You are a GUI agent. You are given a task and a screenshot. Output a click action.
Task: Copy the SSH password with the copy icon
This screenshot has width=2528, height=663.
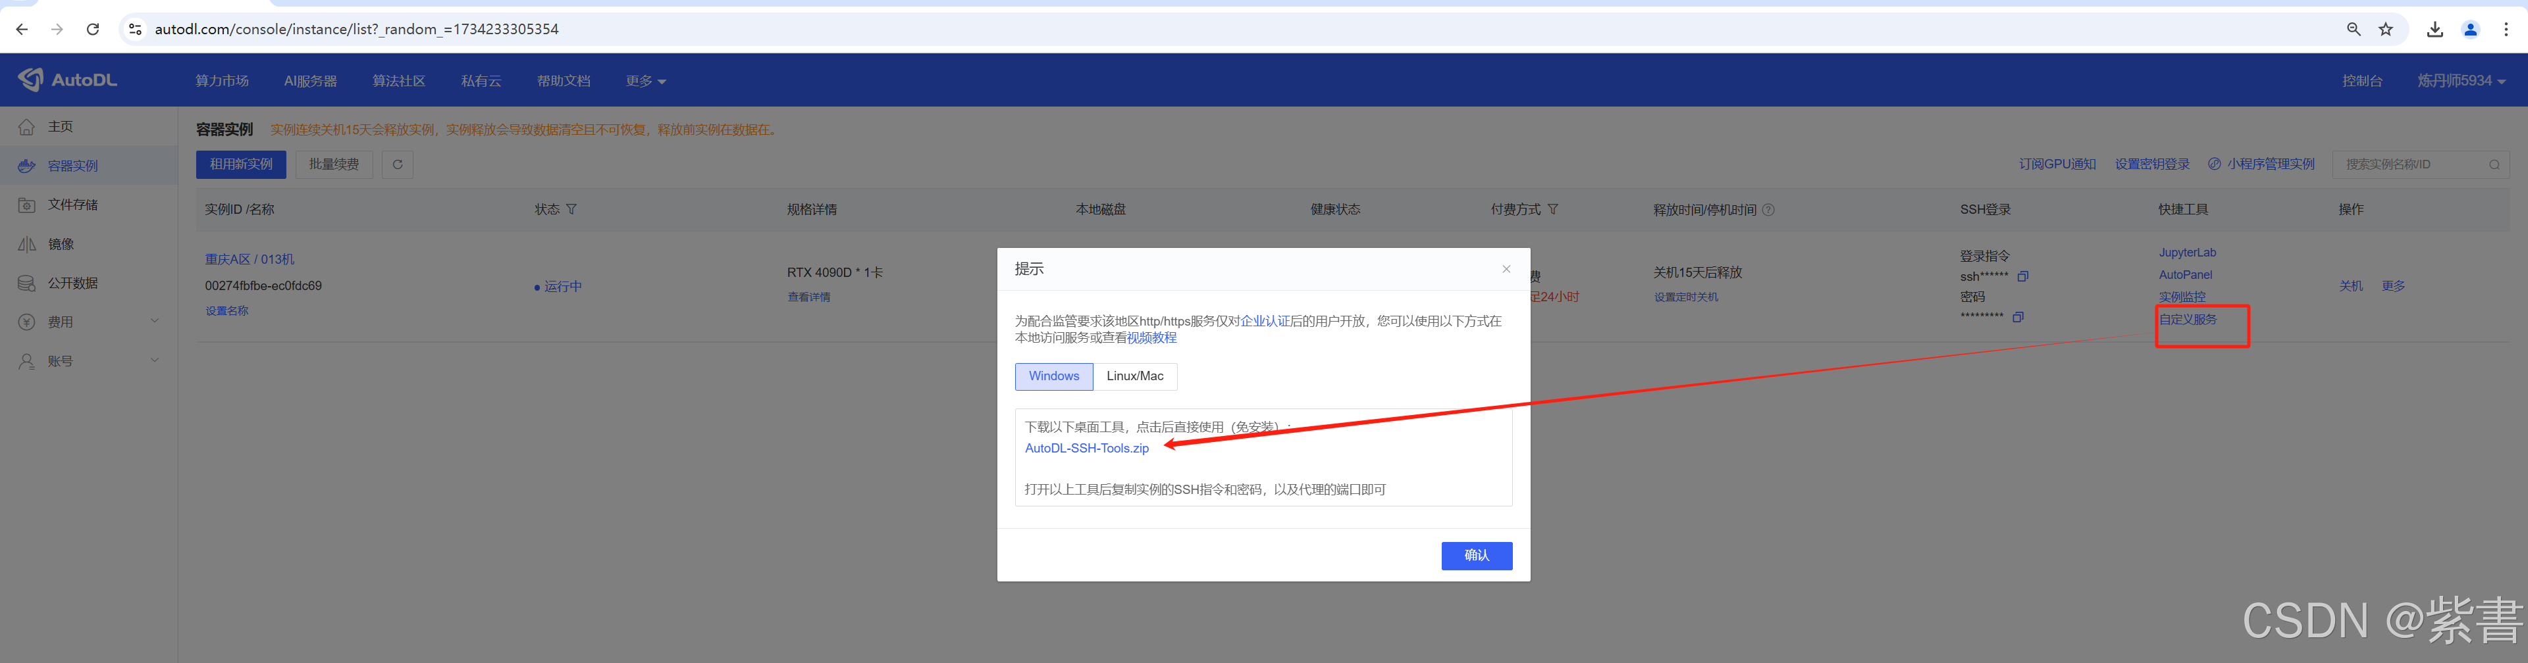[2018, 317]
